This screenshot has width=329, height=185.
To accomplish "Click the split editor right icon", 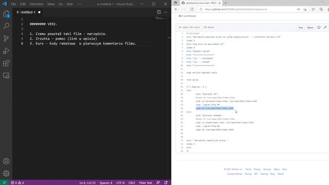I will [159, 12].
